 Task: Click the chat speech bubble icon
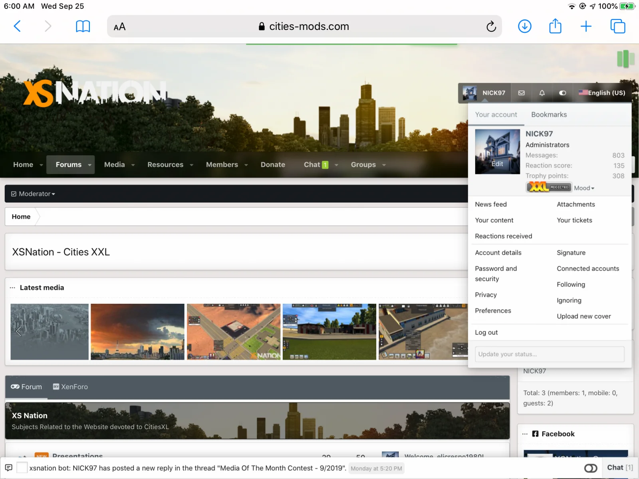click(x=8, y=468)
